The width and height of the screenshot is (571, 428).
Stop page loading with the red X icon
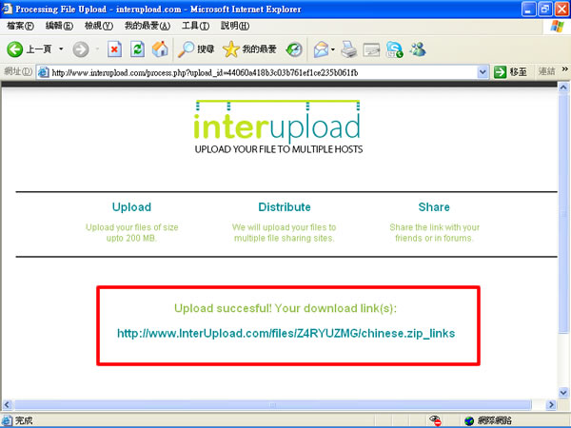point(114,49)
